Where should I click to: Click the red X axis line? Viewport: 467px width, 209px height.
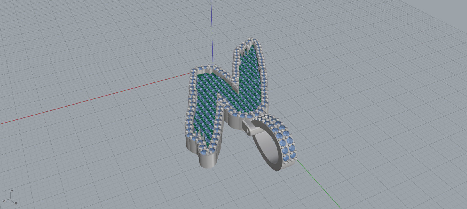94,99
